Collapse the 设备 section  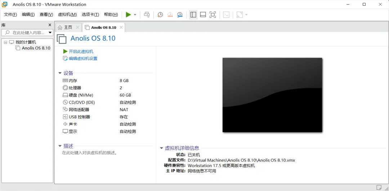point(60,73)
